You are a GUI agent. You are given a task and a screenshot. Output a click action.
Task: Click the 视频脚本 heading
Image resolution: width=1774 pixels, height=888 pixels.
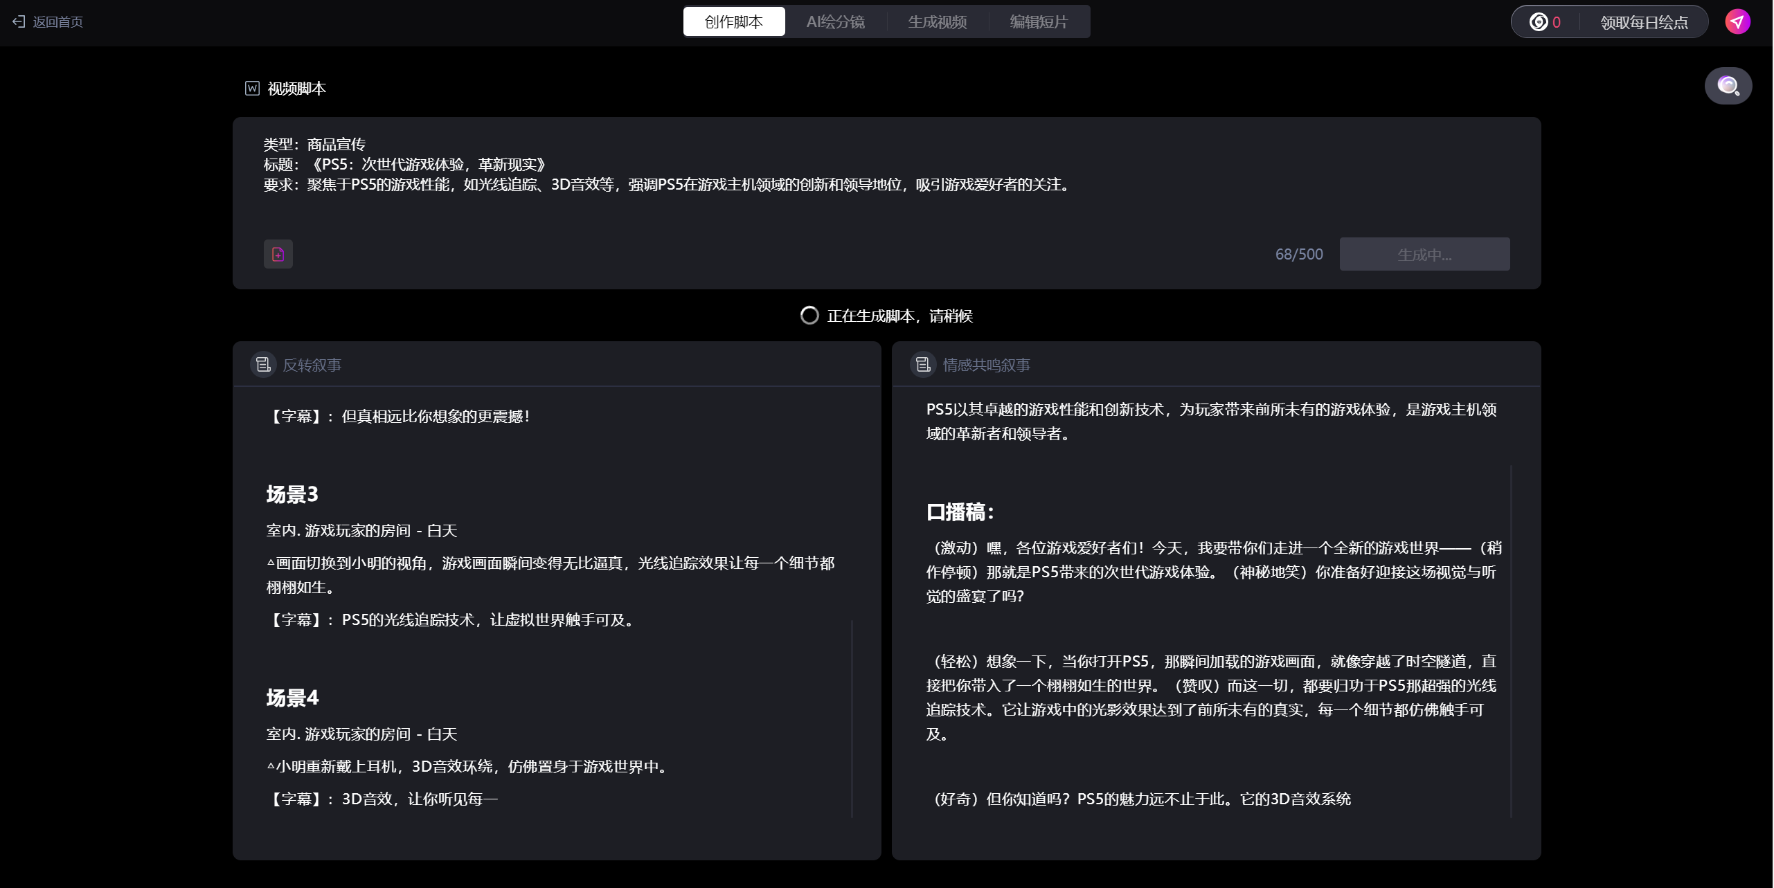pyautogui.click(x=297, y=89)
